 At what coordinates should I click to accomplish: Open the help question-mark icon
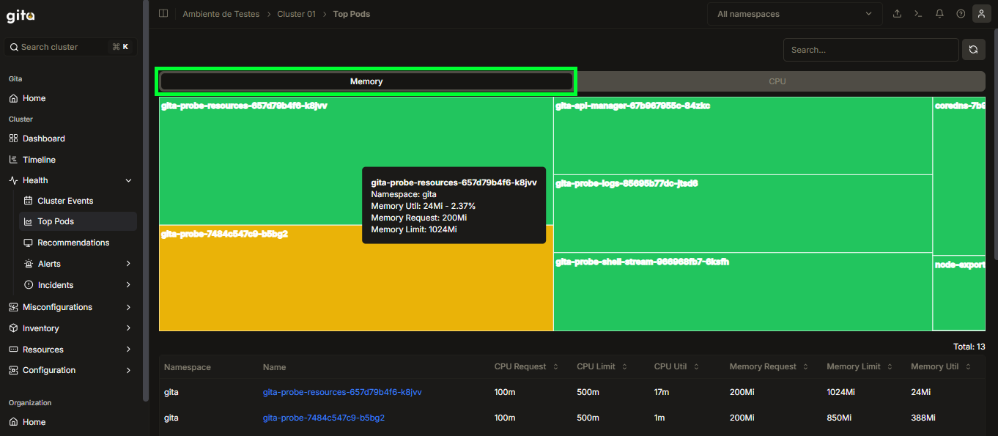(961, 14)
